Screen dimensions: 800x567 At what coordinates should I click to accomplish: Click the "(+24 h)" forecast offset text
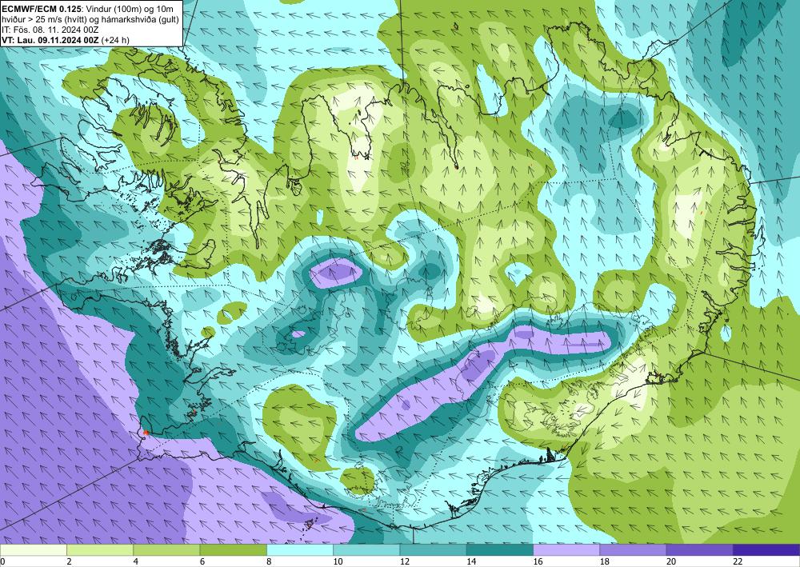click(x=115, y=40)
